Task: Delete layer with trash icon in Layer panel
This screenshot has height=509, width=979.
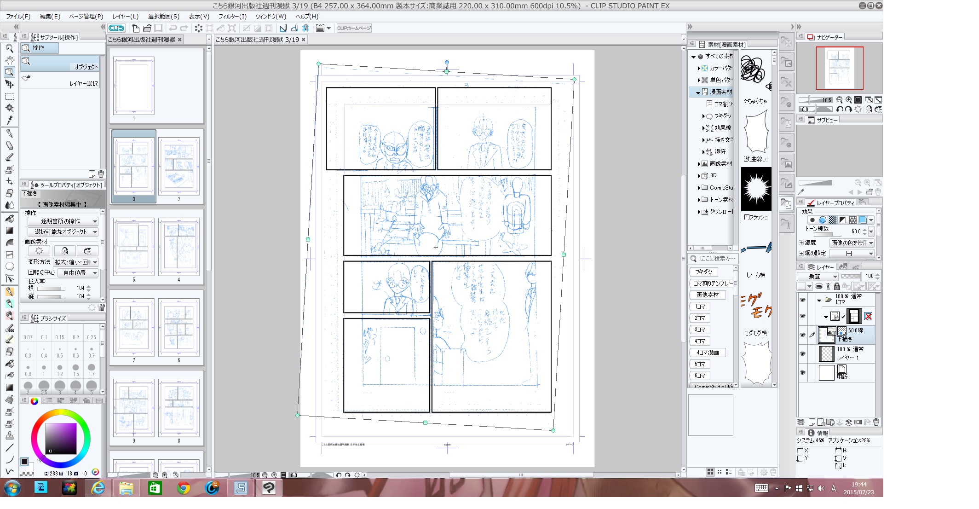Action: coord(876,422)
